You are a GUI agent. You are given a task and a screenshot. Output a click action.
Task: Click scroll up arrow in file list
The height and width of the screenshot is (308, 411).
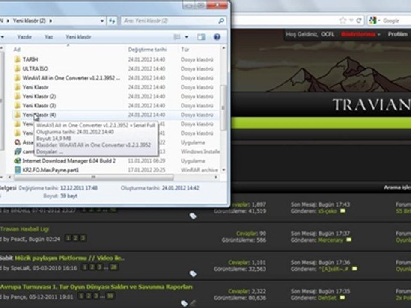(x=223, y=48)
